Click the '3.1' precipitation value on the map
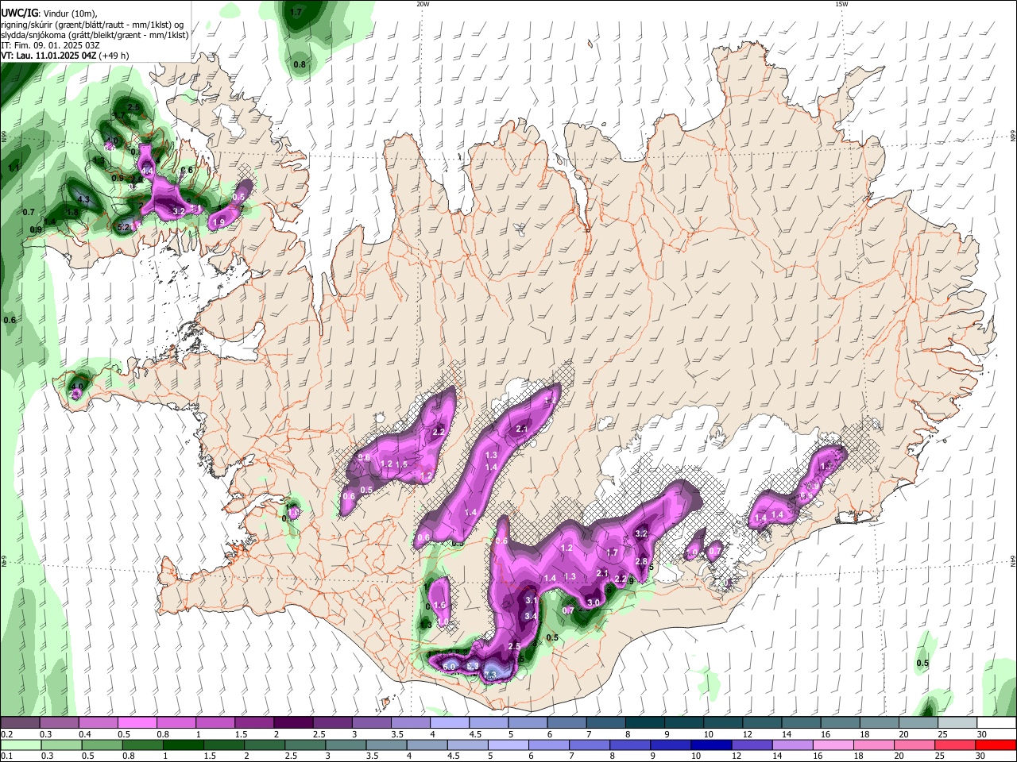Screen dimensions: 1017x762 coord(532,601)
